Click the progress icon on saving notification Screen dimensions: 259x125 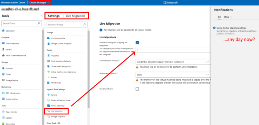click(x=214, y=28)
